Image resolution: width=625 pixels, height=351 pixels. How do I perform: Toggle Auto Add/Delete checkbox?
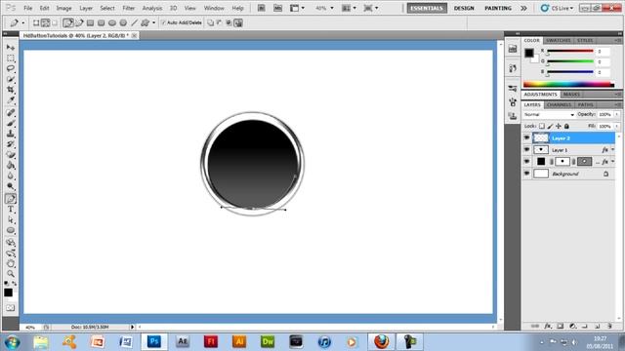coord(163,23)
